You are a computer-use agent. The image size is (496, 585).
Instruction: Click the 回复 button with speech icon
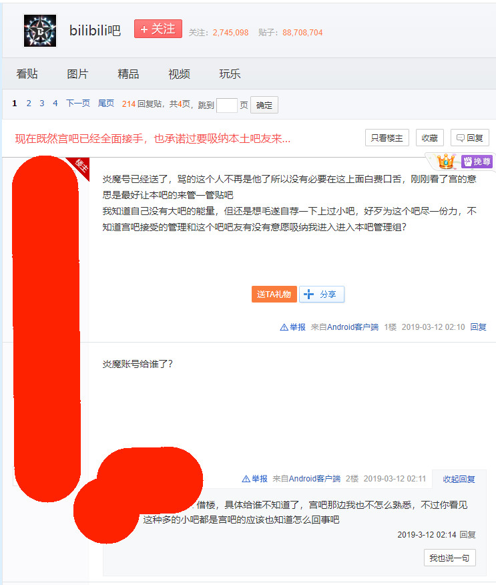pyautogui.click(x=469, y=138)
